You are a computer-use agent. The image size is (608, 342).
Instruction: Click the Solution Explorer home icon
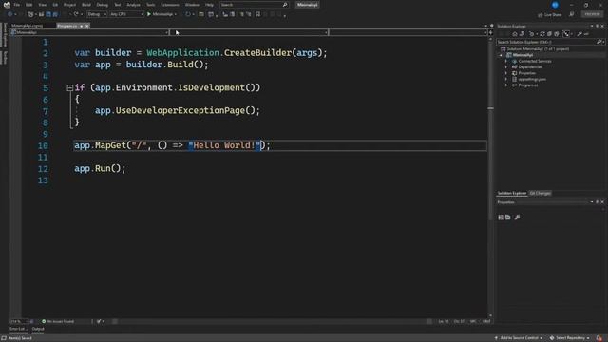click(515, 34)
